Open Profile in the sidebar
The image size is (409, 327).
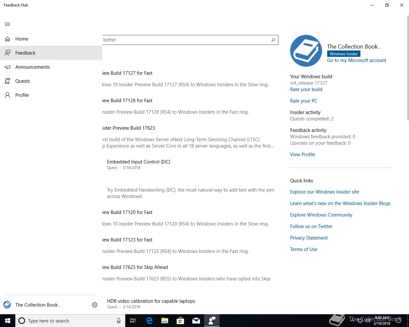[51, 95]
